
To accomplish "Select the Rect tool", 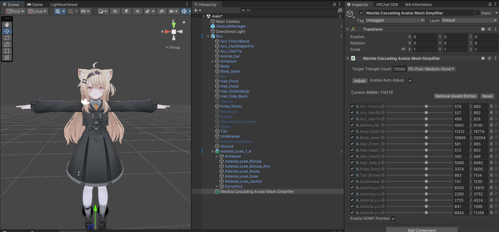I will (x=7, y=51).
